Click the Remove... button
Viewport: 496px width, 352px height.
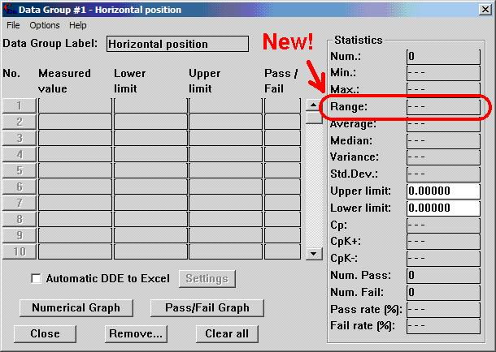tap(136, 333)
